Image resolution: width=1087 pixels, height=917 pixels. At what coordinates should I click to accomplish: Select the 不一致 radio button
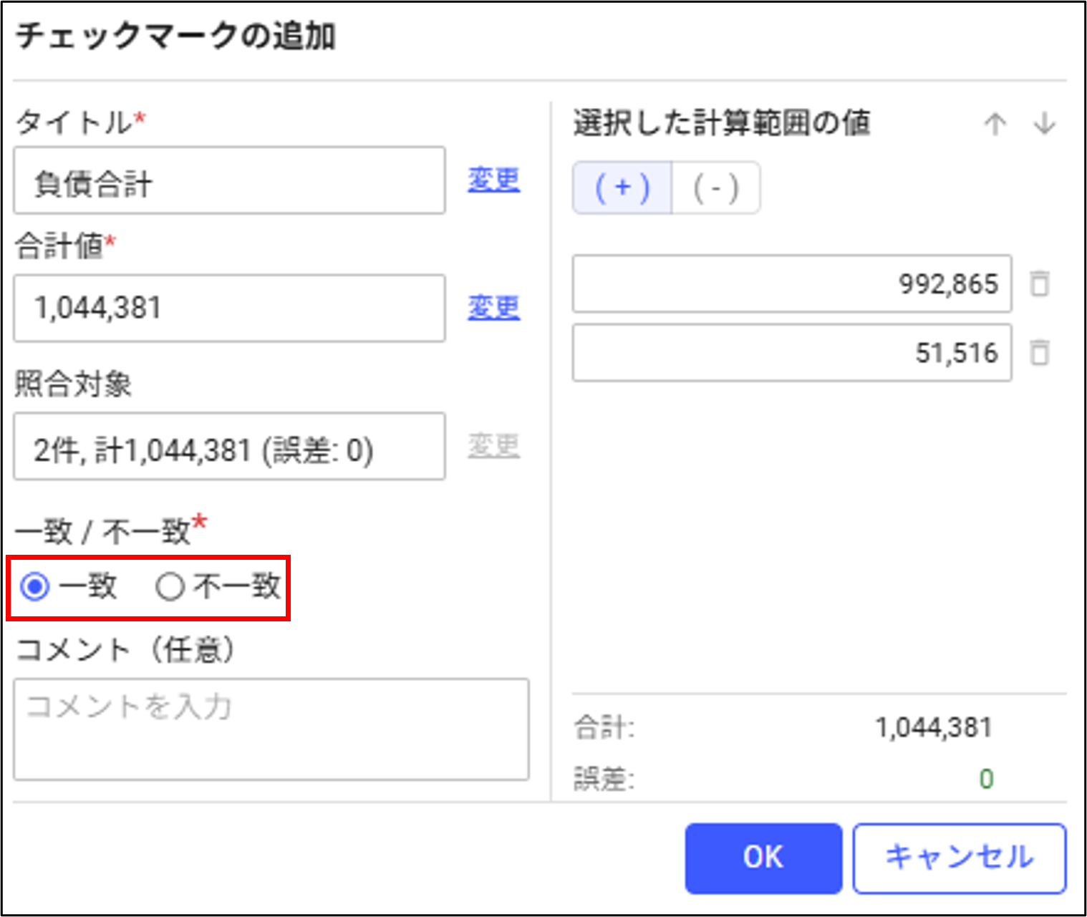tap(170, 587)
